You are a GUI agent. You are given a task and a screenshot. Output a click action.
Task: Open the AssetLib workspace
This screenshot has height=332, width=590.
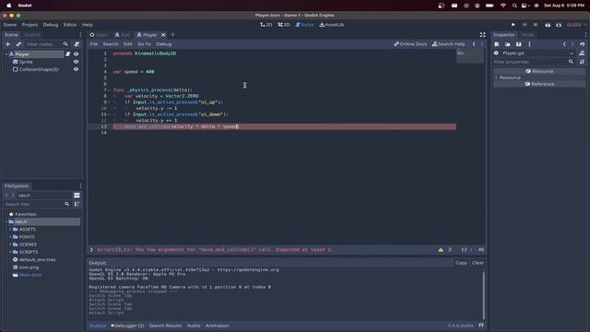(332, 25)
